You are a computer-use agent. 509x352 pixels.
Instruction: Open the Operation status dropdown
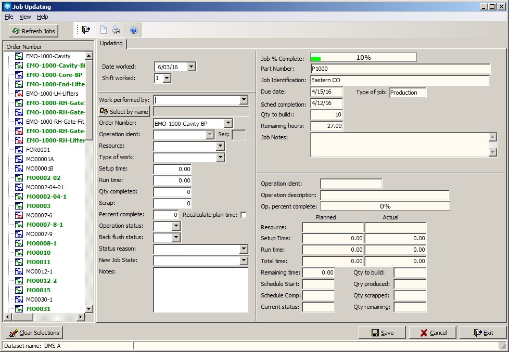coord(176,226)
